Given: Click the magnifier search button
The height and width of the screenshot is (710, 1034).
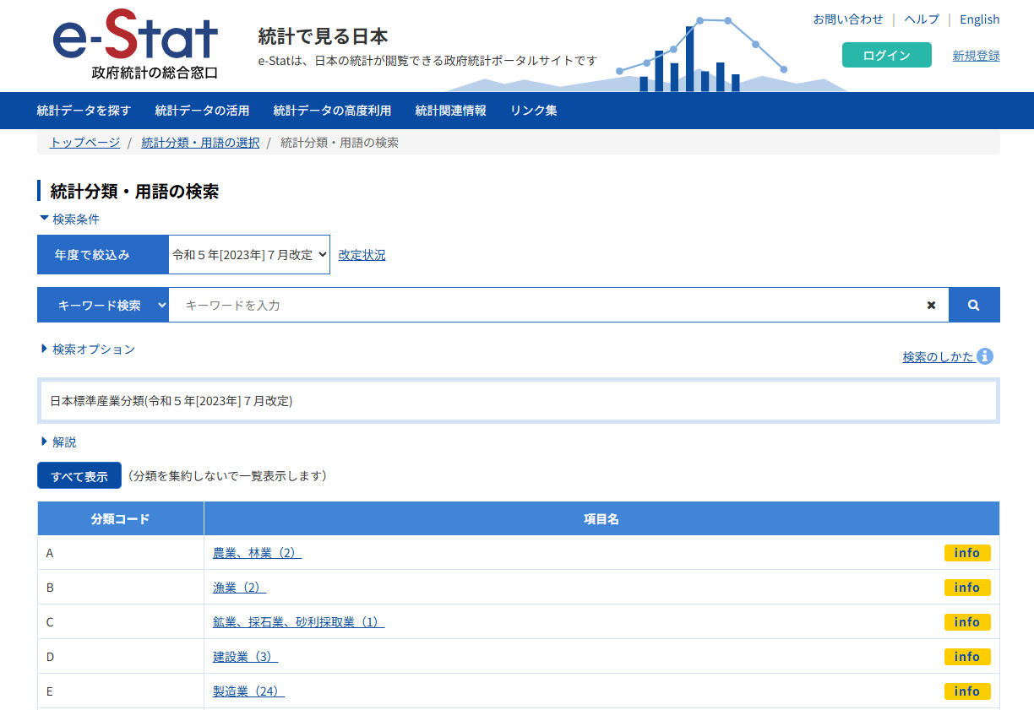Looking at the screenshot, I should 974,305.
